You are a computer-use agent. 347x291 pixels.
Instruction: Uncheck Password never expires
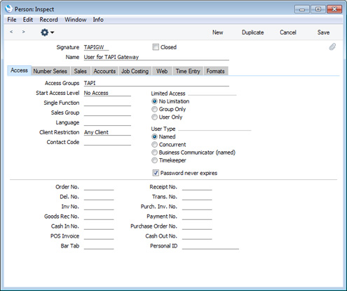pos(156,173)
